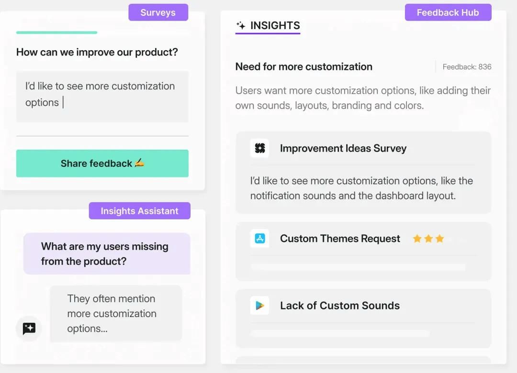
Task: Click the Feedback: 836 count
Action: (x=467, y=67)
